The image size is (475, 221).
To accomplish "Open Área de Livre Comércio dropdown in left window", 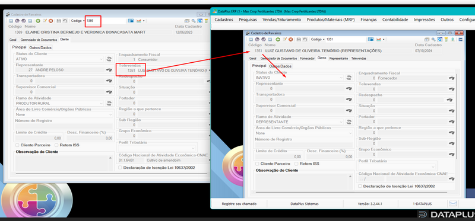I will click(110, 114).
